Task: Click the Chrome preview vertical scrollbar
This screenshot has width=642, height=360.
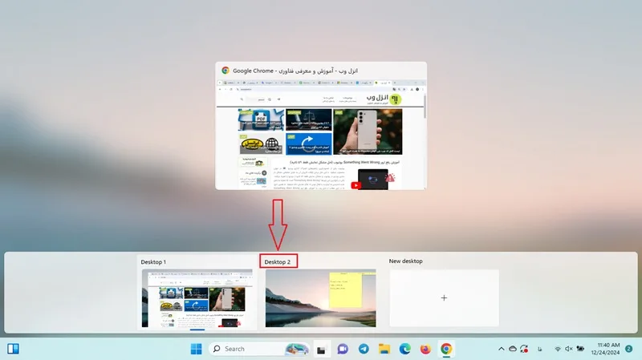Action: coord(425,107)
